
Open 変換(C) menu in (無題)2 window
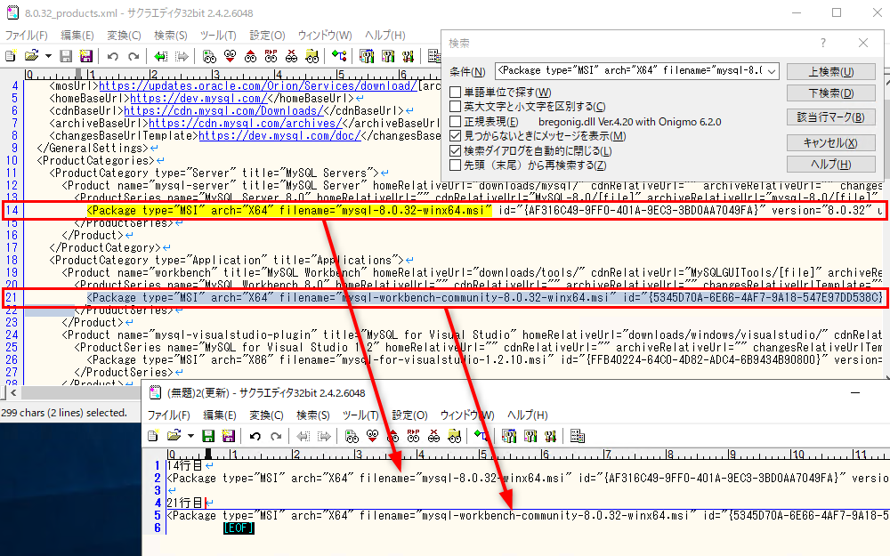tap(266, 415)
